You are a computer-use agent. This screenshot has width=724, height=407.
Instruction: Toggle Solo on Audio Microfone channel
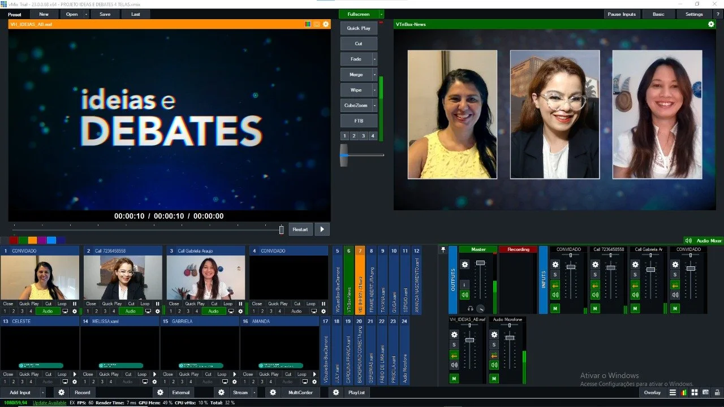(494, 345)
